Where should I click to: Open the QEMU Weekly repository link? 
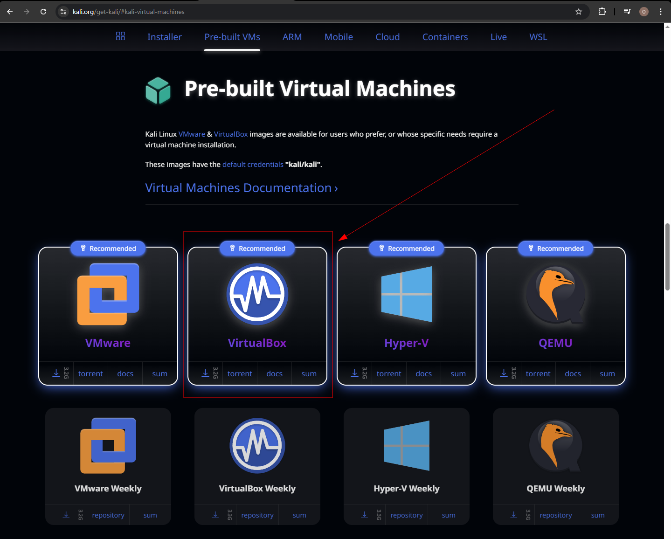[x=556, y=515]
